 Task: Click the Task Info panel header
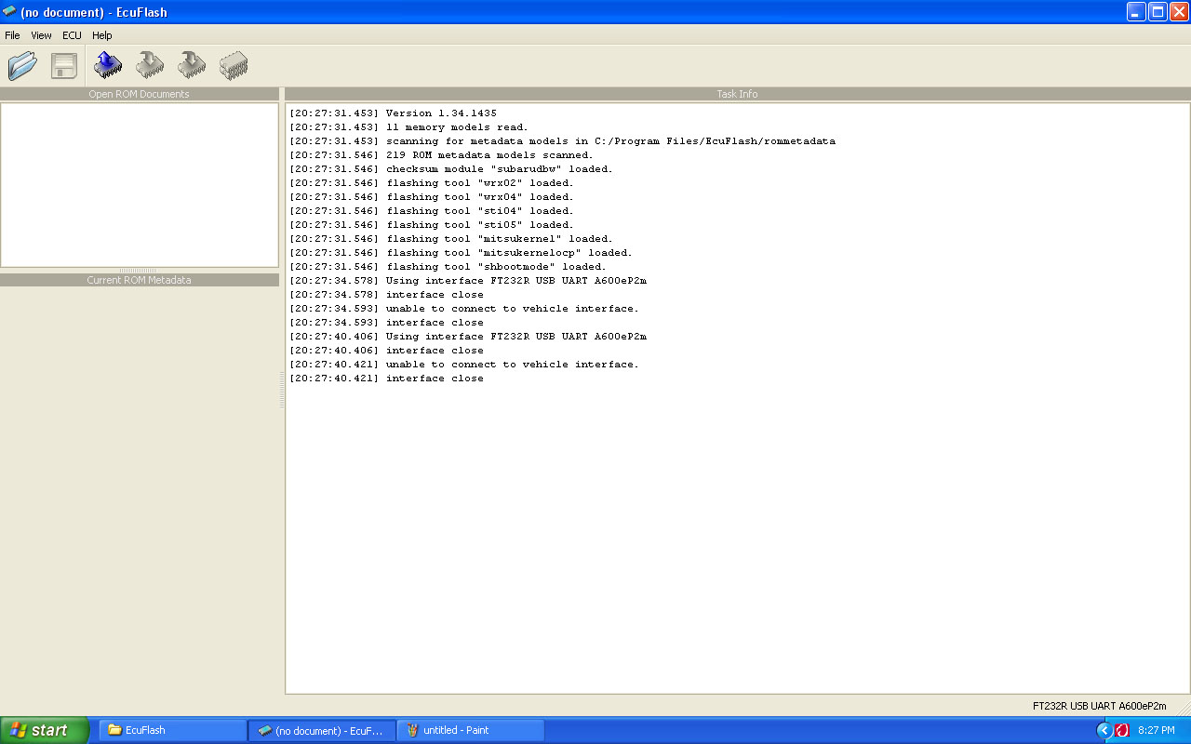click(x=737, y=94)
